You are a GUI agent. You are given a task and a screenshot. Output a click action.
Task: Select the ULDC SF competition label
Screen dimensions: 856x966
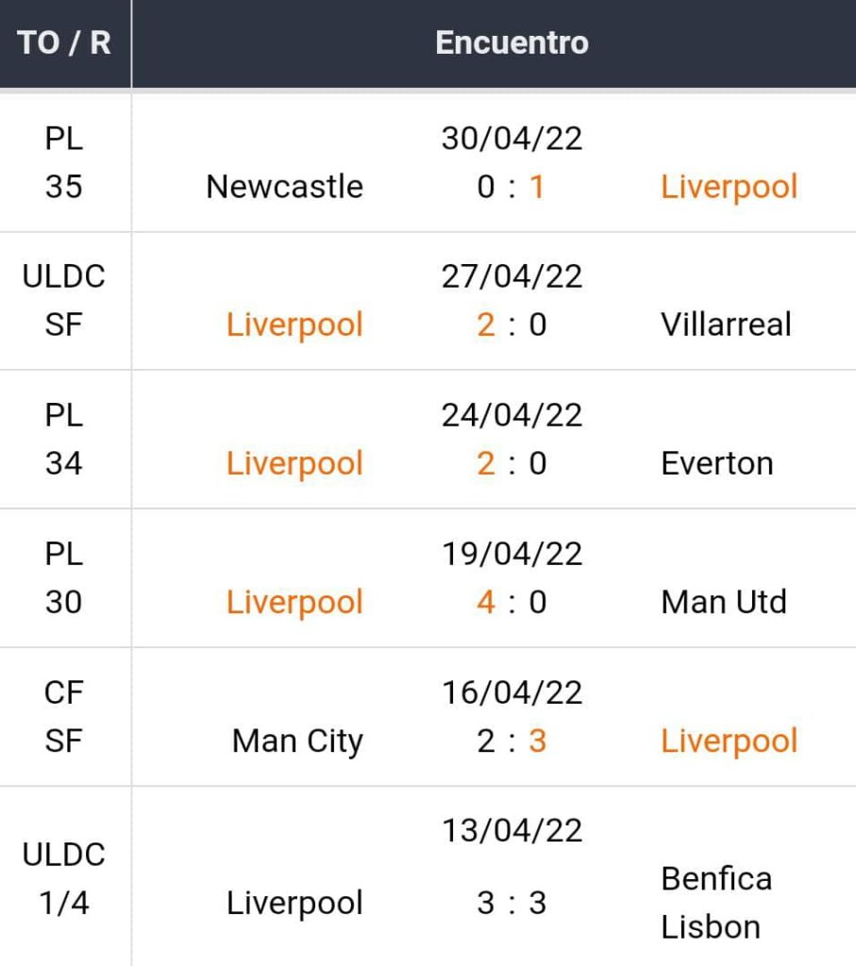(64, 300)
